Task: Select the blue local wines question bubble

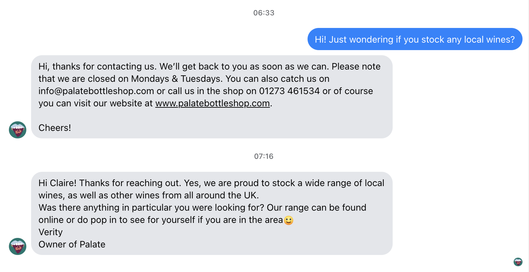Action: coord(415,40)
